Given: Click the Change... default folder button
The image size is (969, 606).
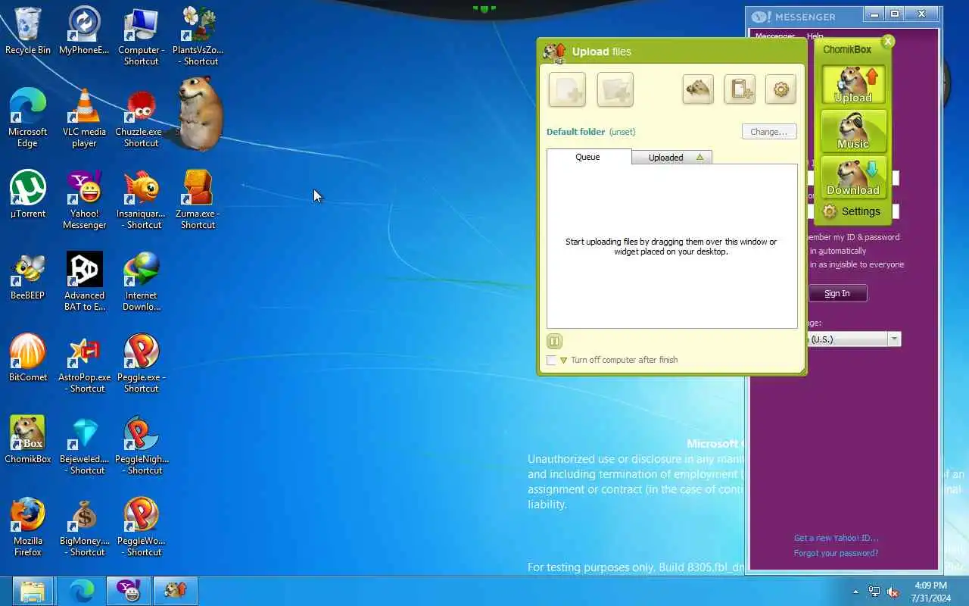Looking at the screenshot, I should 769,132.
